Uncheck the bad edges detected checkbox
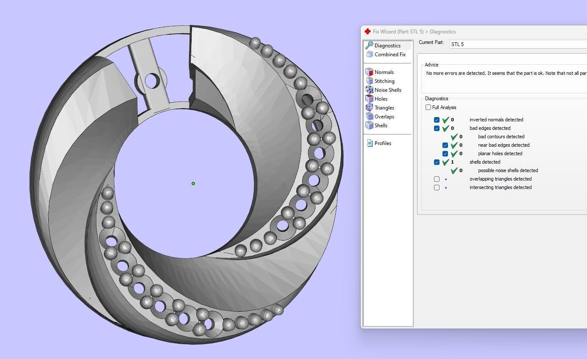The height and width of the screenshot is (359, 587). point(437,128)
